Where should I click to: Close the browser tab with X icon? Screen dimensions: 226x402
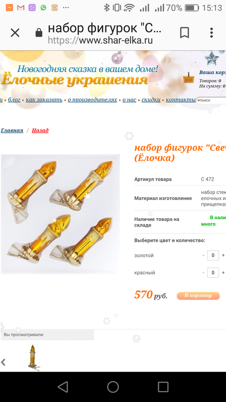point(15,33)
